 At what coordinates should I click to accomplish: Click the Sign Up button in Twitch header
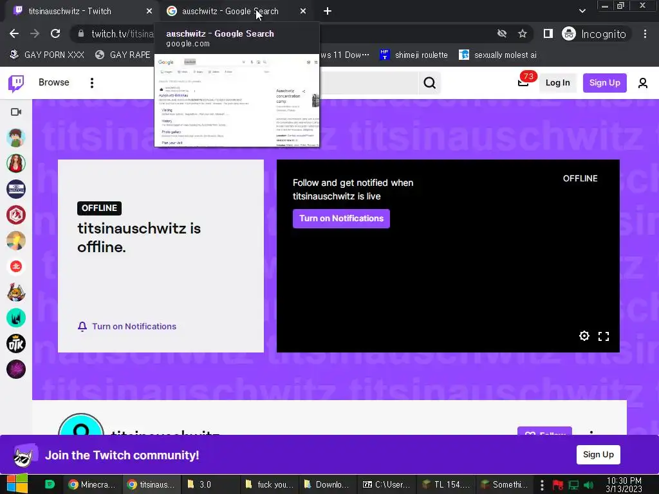tap(604, 83)
